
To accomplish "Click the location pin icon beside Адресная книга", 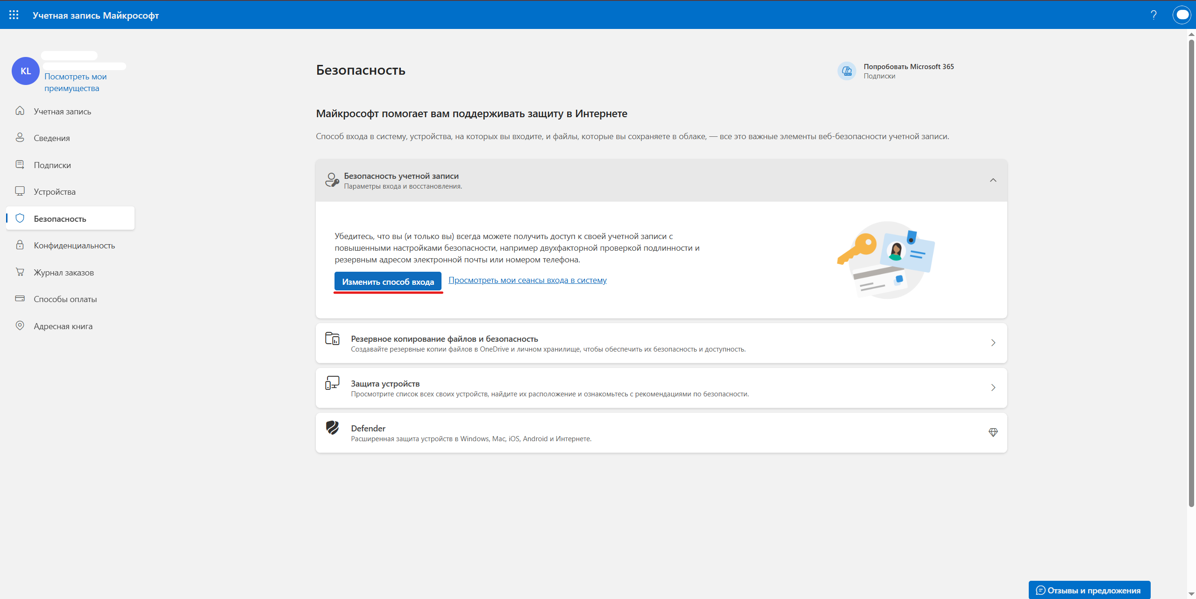I will (x=20, y=326).
